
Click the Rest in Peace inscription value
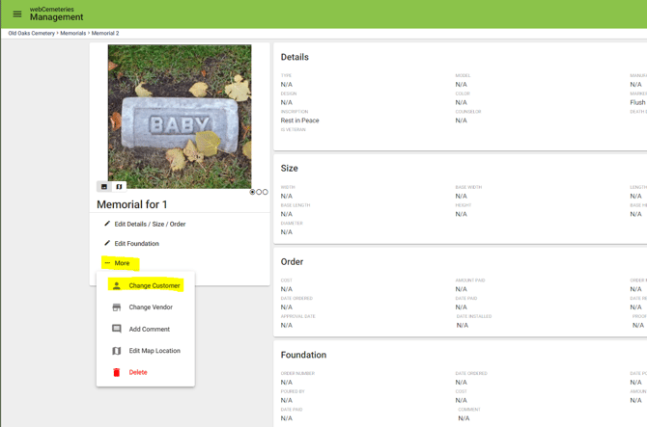[x=300, y=120]
